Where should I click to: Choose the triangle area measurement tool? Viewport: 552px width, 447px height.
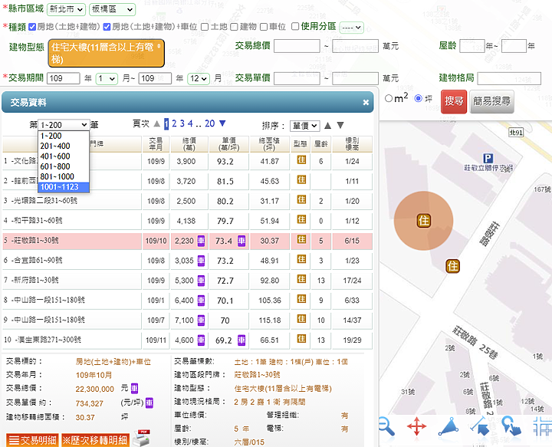(x=449, y=426)
